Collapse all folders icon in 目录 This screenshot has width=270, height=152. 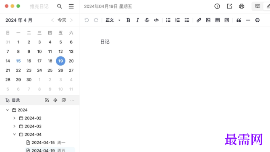click(64, 100)
